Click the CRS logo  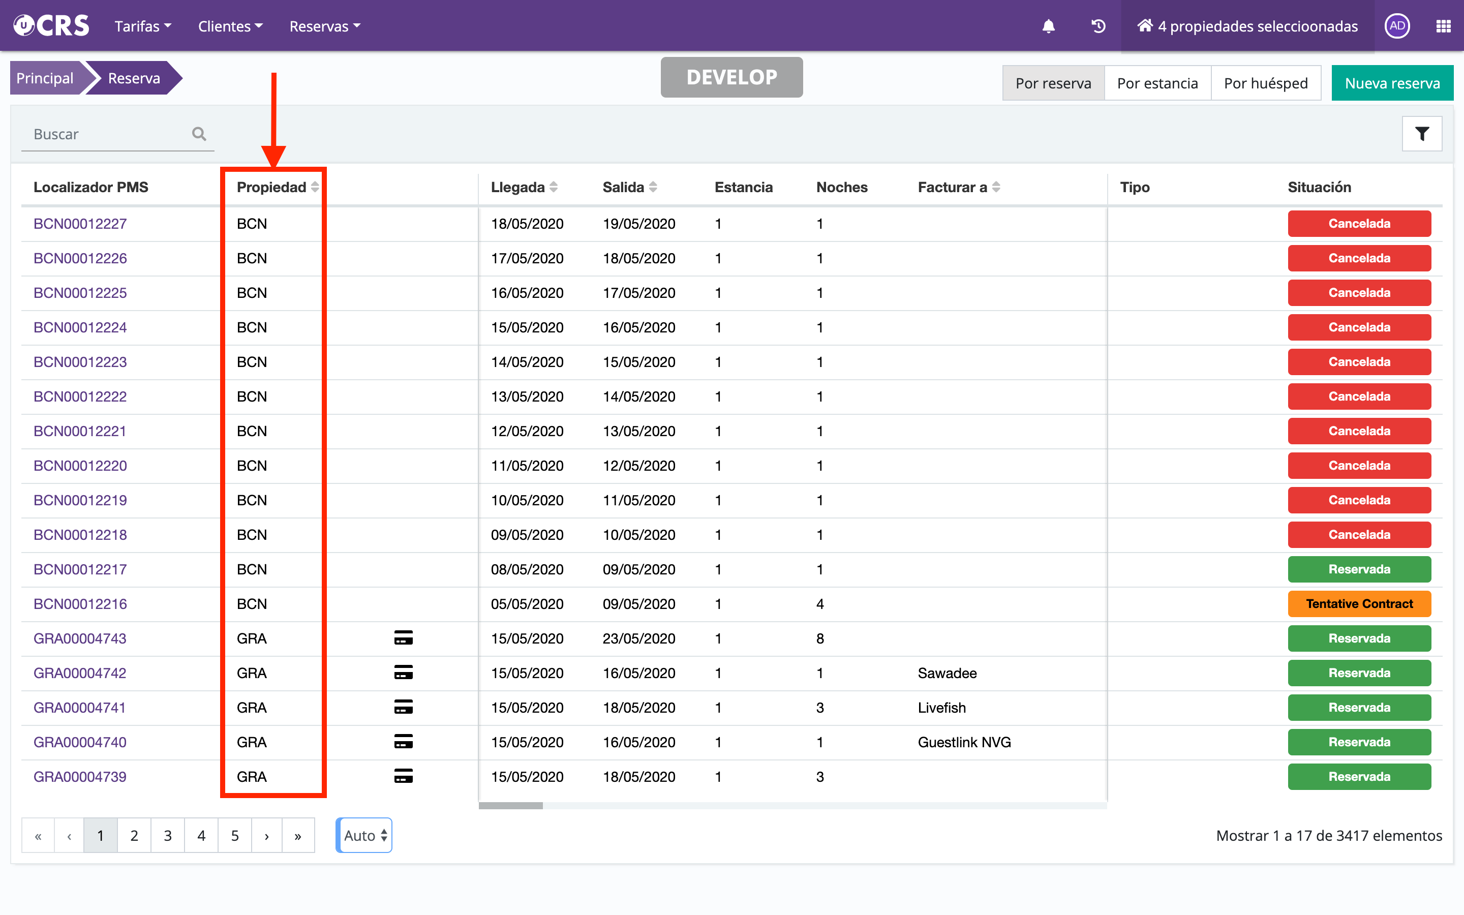[x=52, y=26]
